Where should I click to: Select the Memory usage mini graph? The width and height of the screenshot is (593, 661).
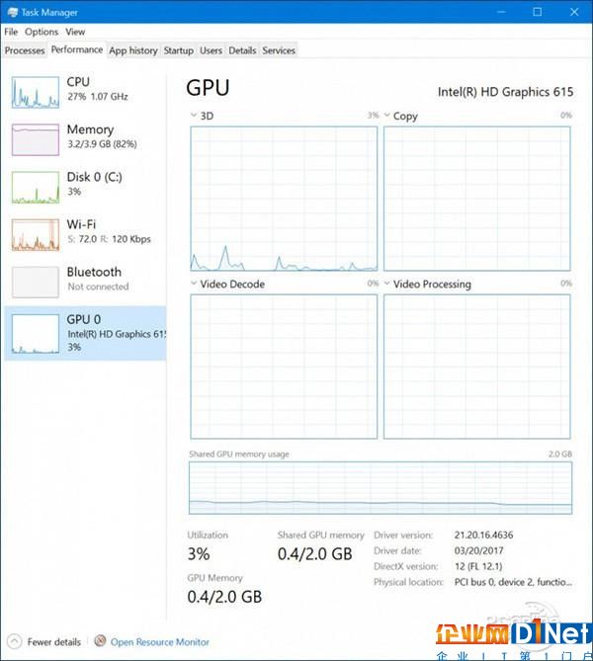coord(36,139)
